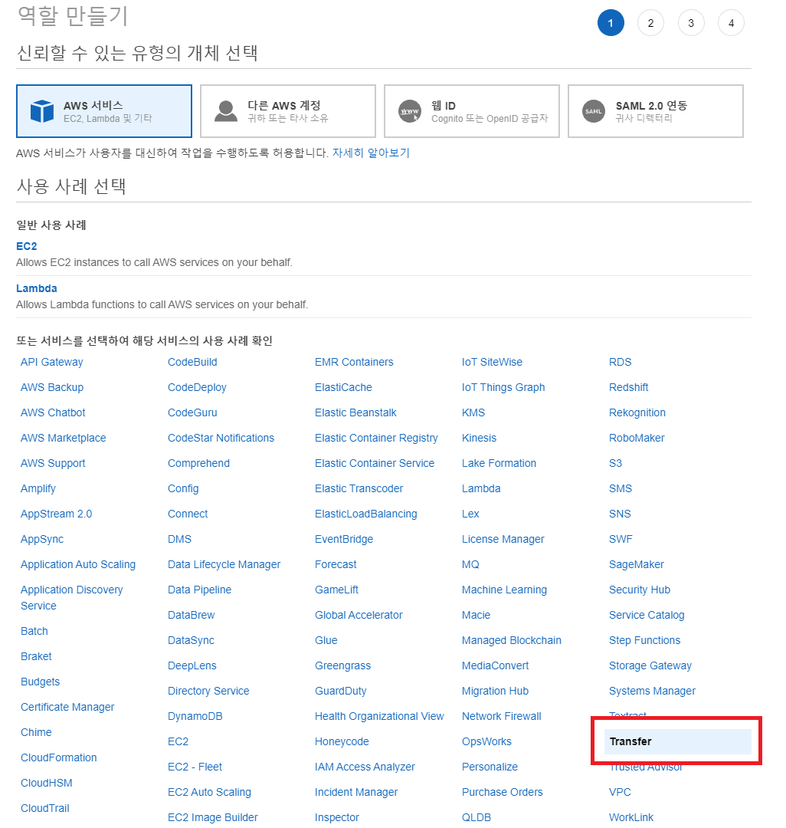Select Step Functions service
The width and height of the screenshot is (786, 828).
644,640
